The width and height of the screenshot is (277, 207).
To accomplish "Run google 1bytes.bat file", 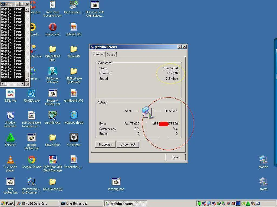I will [32, 142].
